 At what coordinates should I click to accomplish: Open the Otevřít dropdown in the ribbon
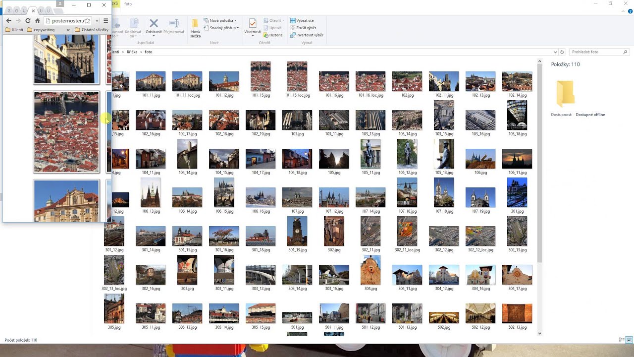274,21
